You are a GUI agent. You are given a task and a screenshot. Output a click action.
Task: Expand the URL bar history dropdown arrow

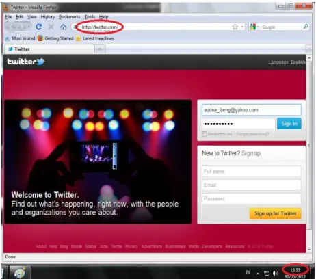242,27
